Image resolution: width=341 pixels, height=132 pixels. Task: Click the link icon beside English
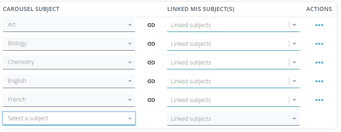pos(151,81)
